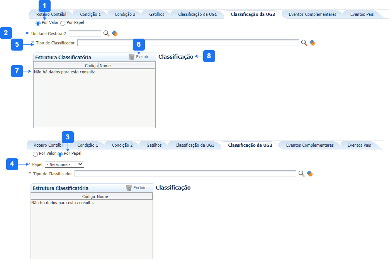Screen dimensions: 389x261
Task: Click the search magnifier beside Unidade Gestora 2
Action: [107, 34]
